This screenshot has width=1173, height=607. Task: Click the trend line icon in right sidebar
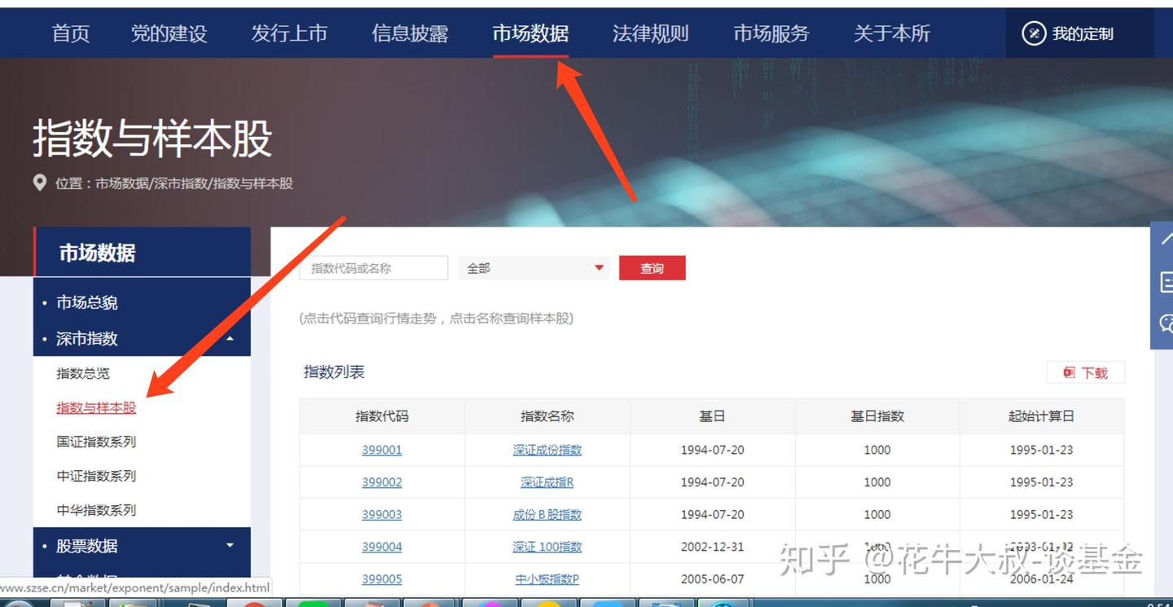(x=1166, y=241)
